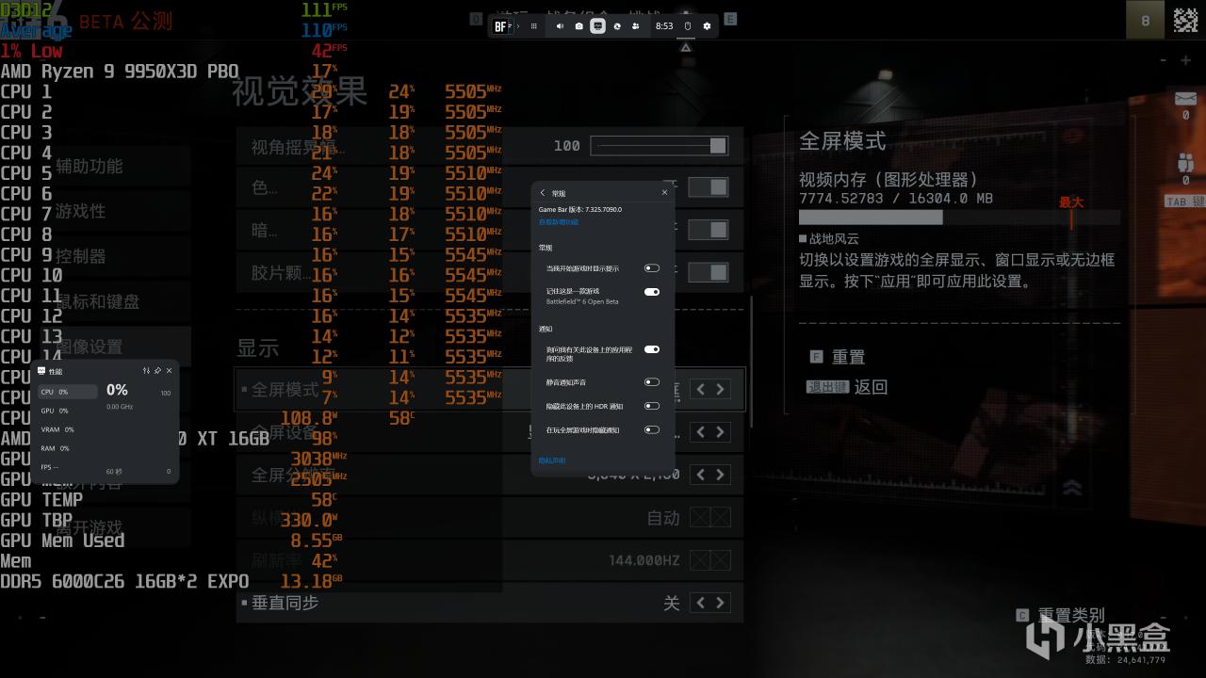This screenshot has width=1206, height=678.
Task: Open the 鼠标和键盘 settings category
Action: click(98, 301)
